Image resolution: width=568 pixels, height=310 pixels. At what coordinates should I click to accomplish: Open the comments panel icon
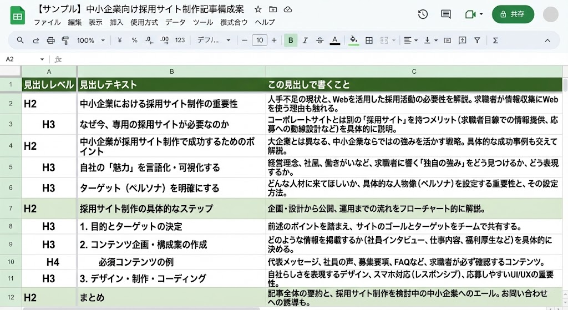coord(445,14)
